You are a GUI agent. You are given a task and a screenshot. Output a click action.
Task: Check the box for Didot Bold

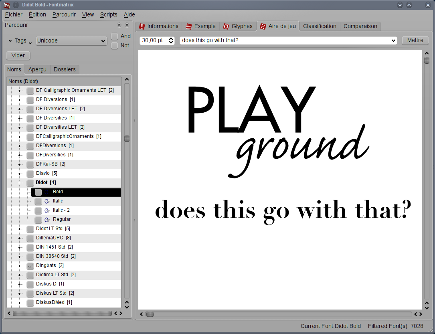coord(38,192)
